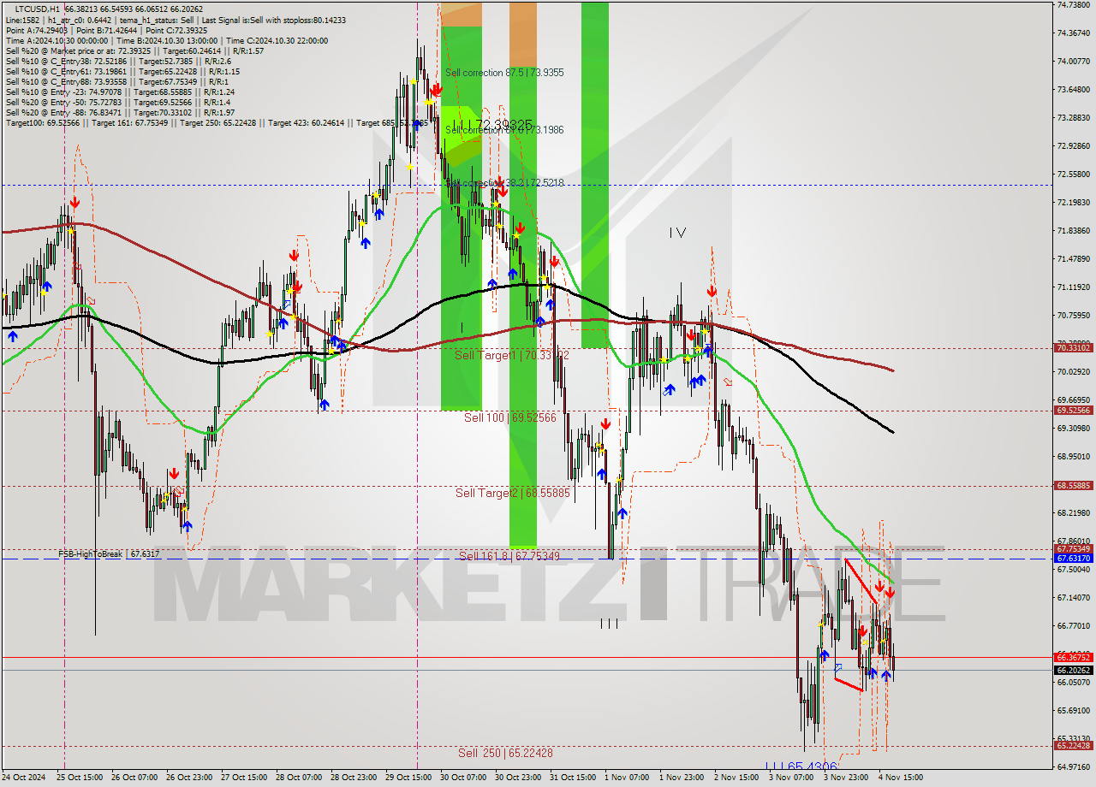Click the 69.52566 price tag on axis
Image resolution: width=1096 pixels, height=787 pixels.
tap(1074, 411)
